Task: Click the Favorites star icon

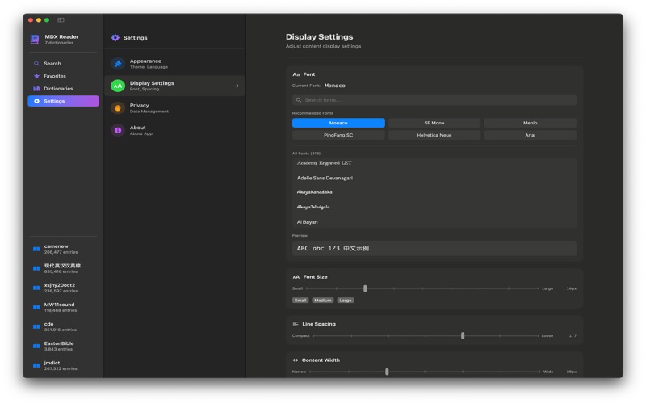Action: (36, 76)
